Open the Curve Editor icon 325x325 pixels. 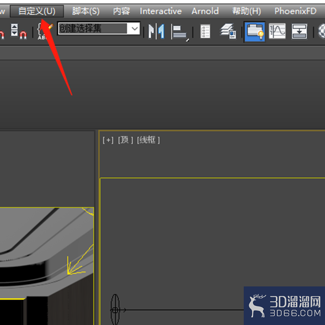click(x=277, y=31)
